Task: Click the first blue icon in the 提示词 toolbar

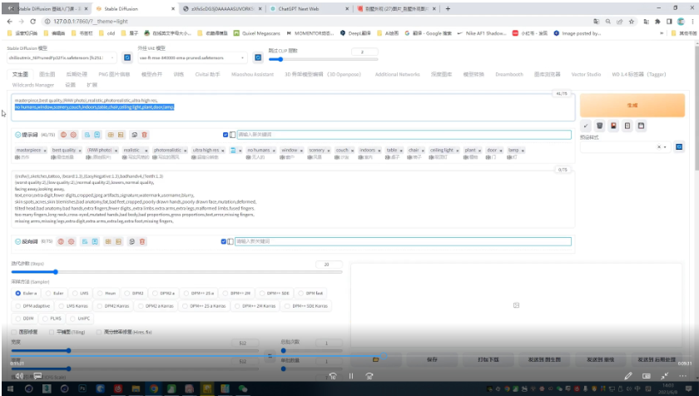Action: click(87, 135)
